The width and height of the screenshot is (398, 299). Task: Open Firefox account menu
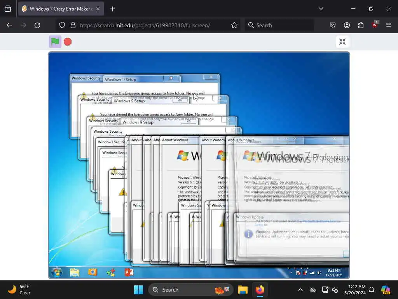(x=347, y=25)
